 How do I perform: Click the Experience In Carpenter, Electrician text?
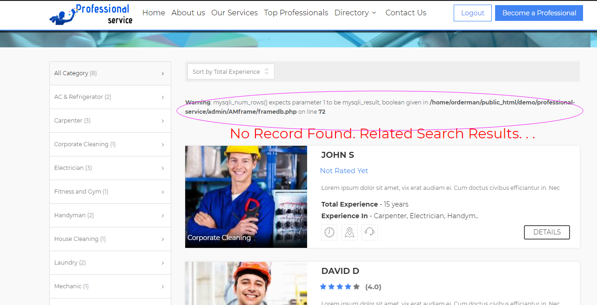pyautogui.click(x=400, y=216)
